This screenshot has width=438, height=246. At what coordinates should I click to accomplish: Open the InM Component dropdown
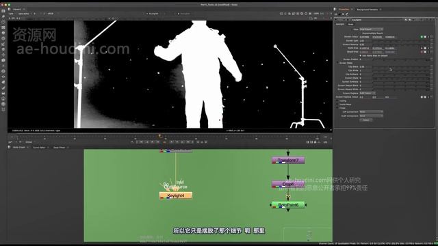(x=371, y=112)
